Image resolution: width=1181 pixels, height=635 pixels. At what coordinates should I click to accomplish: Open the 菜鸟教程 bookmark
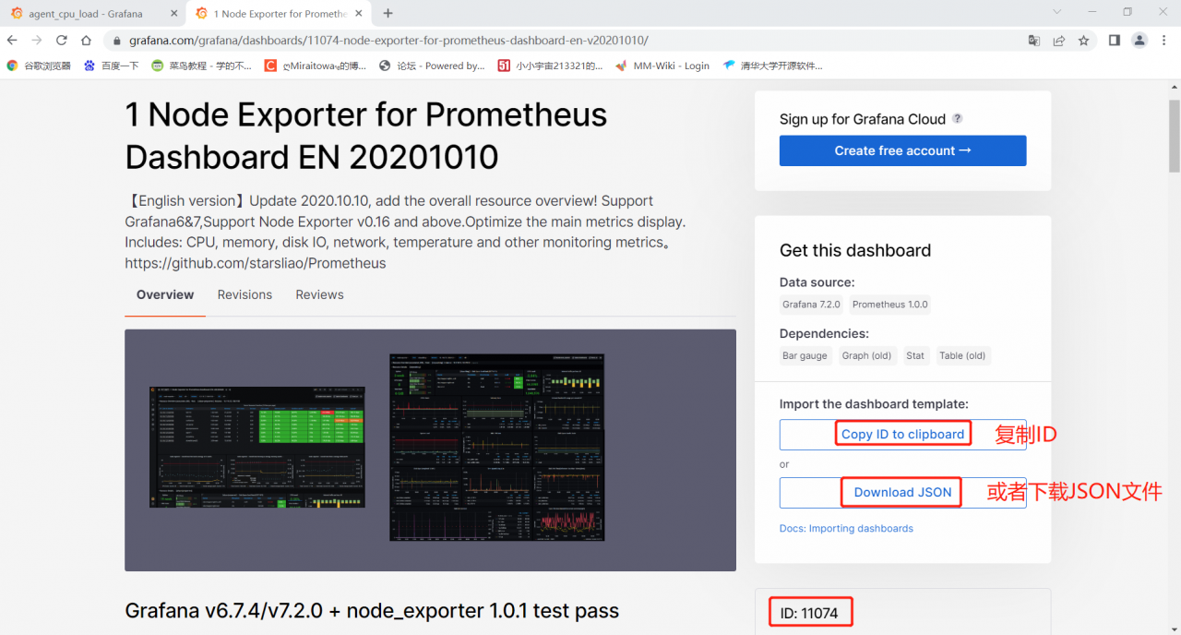201,66
